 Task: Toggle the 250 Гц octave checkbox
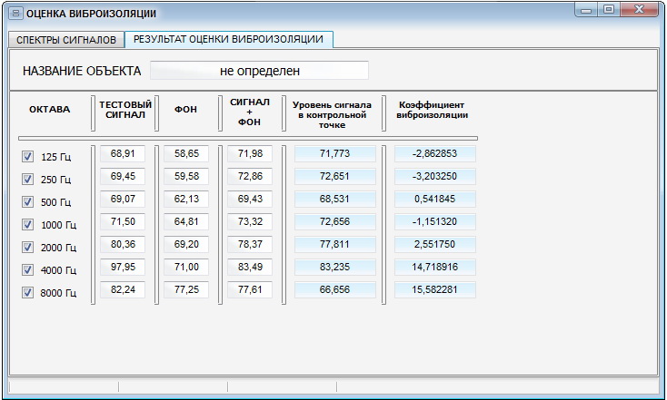click(27, 179)
